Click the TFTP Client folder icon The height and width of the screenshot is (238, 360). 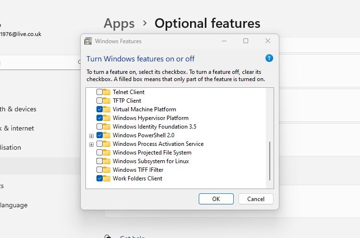point(107,100)
